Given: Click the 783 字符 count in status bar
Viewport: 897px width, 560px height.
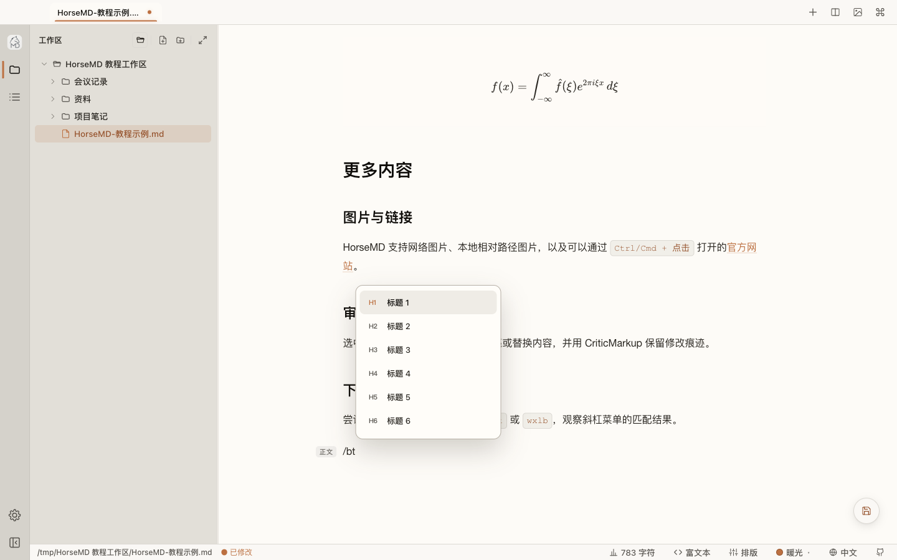Looking at the screenshot, I should pos(632,553).
